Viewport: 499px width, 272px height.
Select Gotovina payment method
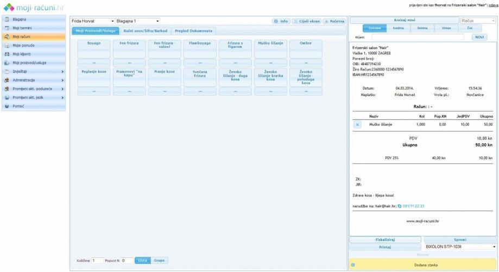coord(375,28)
